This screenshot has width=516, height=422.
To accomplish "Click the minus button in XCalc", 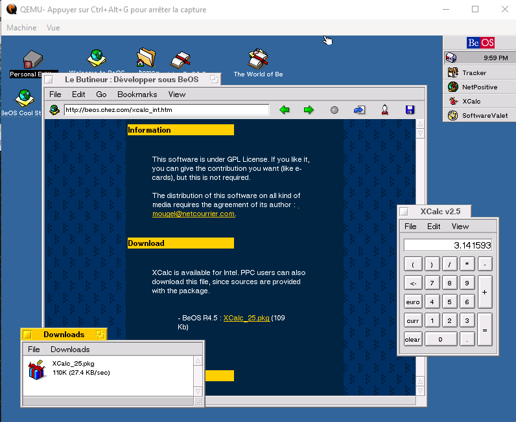I will [x=485, y=264].
